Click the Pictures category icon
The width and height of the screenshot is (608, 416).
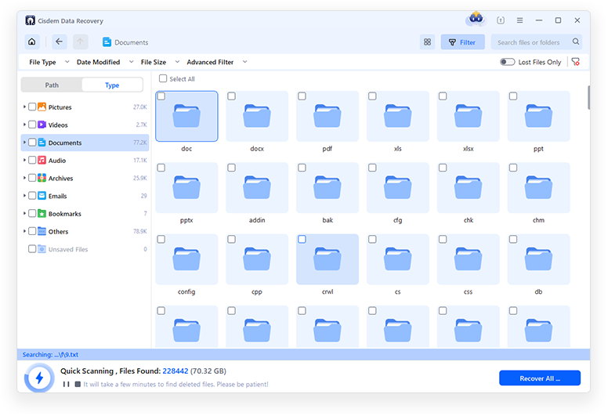(x=42, y=107)
